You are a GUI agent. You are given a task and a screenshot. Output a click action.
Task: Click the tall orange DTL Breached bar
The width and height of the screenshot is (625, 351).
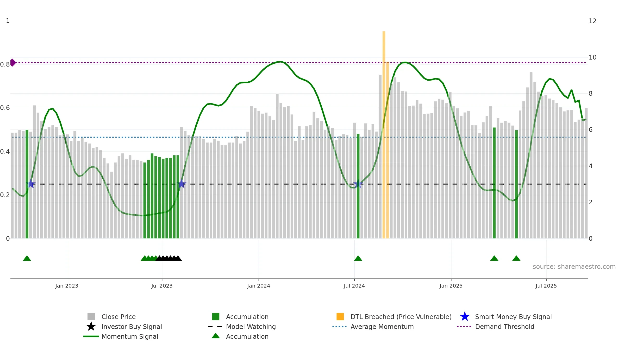point(384,135)
